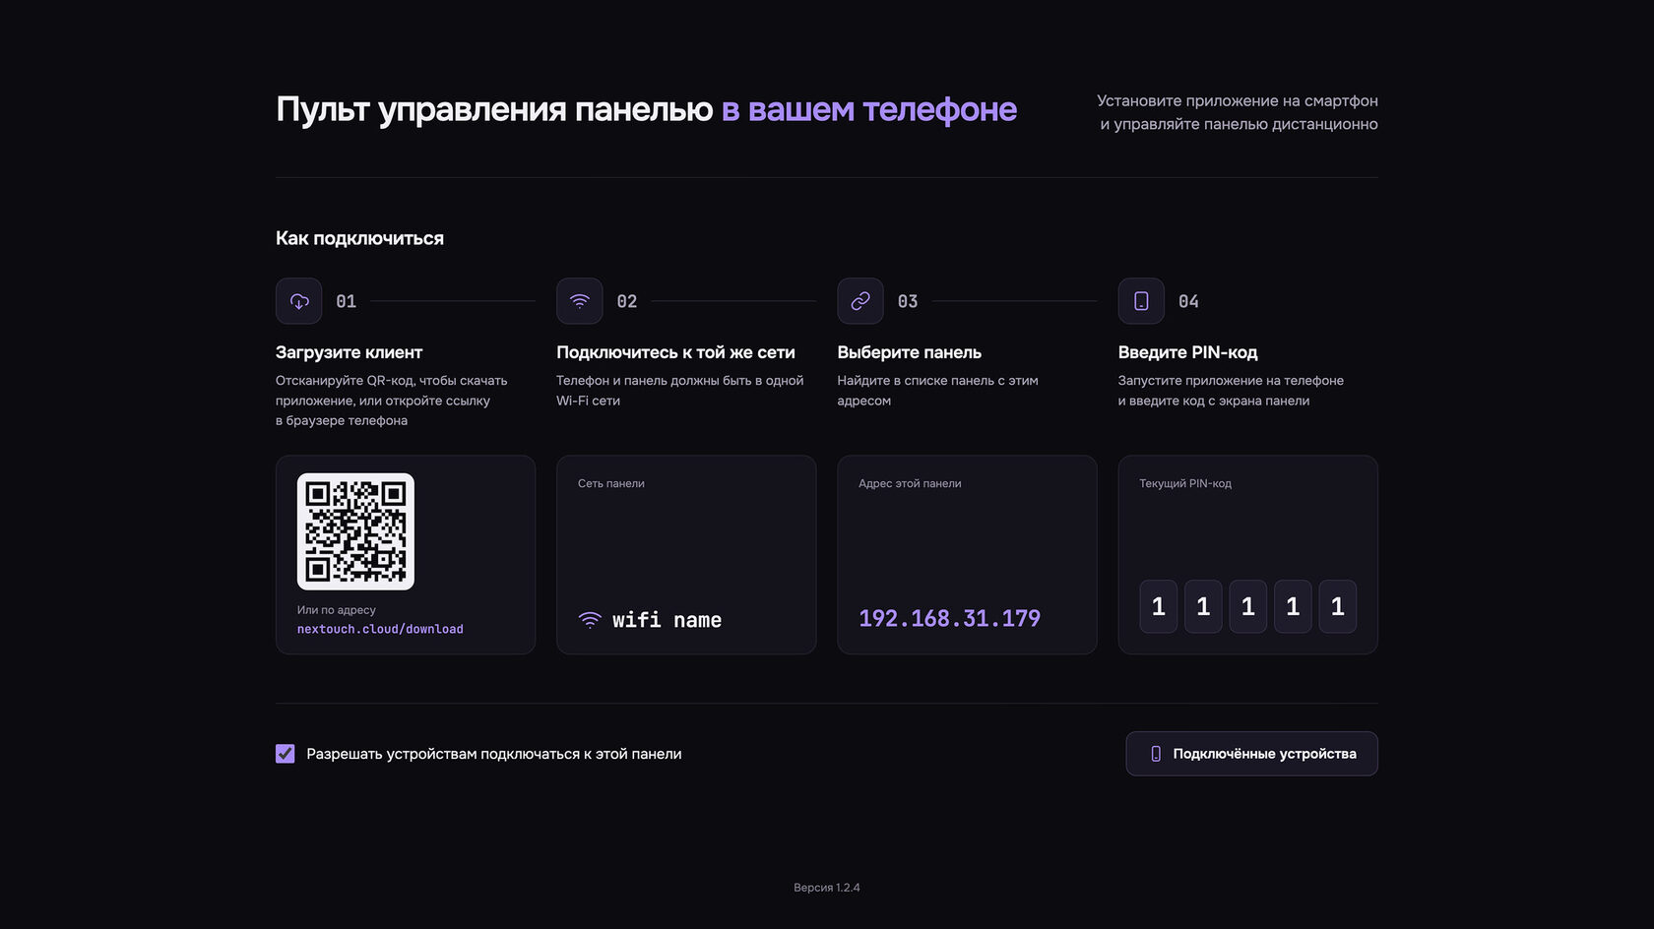Click the в вашем телефоне purple title text
Image resolution: width=1654 pixels, height=929 pixels.
click(869, 109)
